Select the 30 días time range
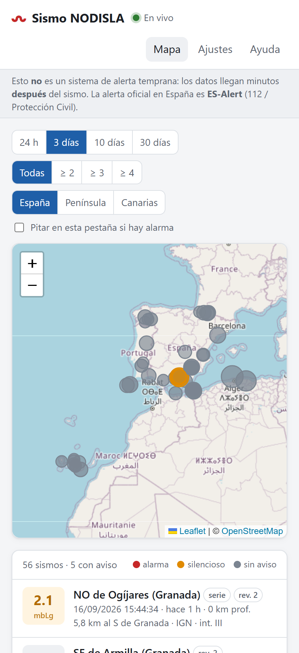 coord(155,142)
